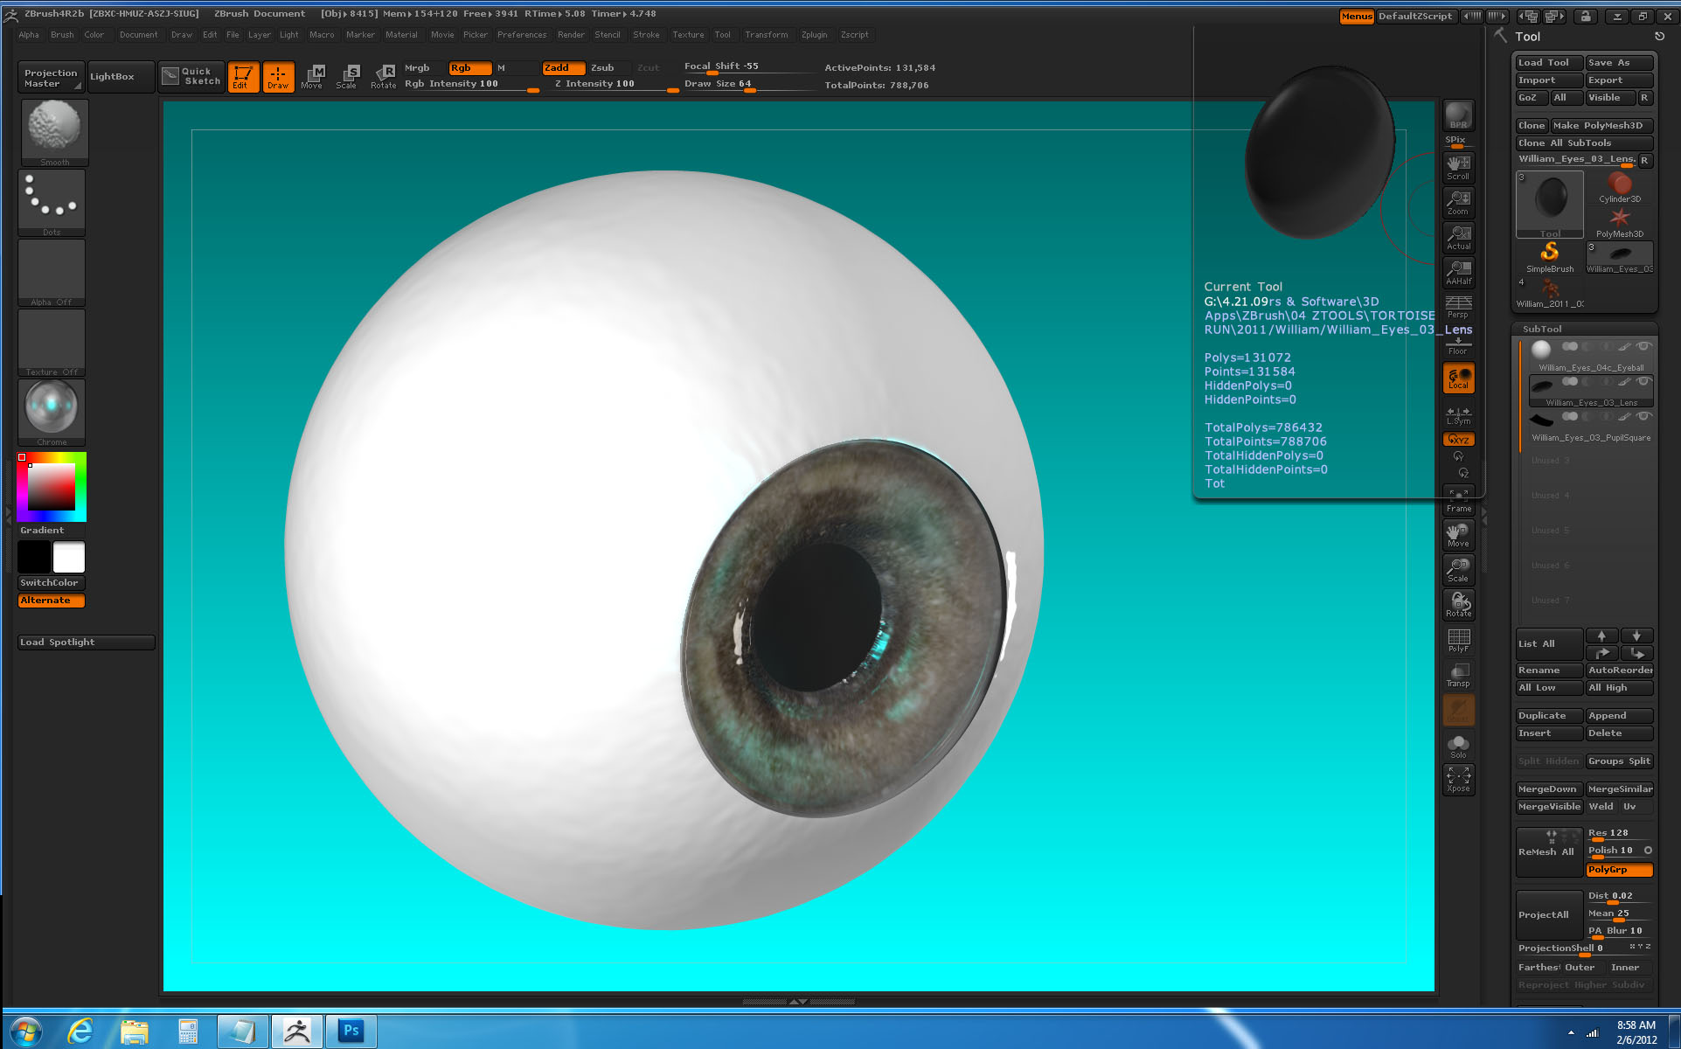Screen dimensions: 1681x1049
Task: Select the Scale icon in top toolbar
Action: coord(347,76)
